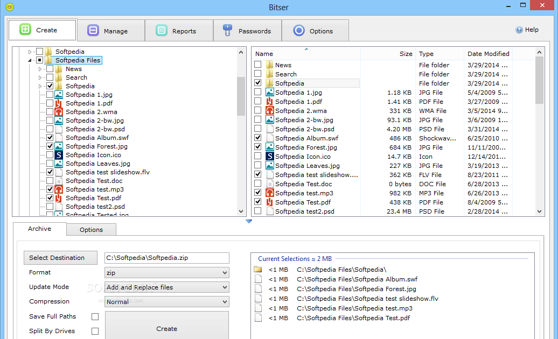Screen dimensions: 558x339
Task: Click the file list vertical scrollbar thumb
Action: click(x=540, y=80)
